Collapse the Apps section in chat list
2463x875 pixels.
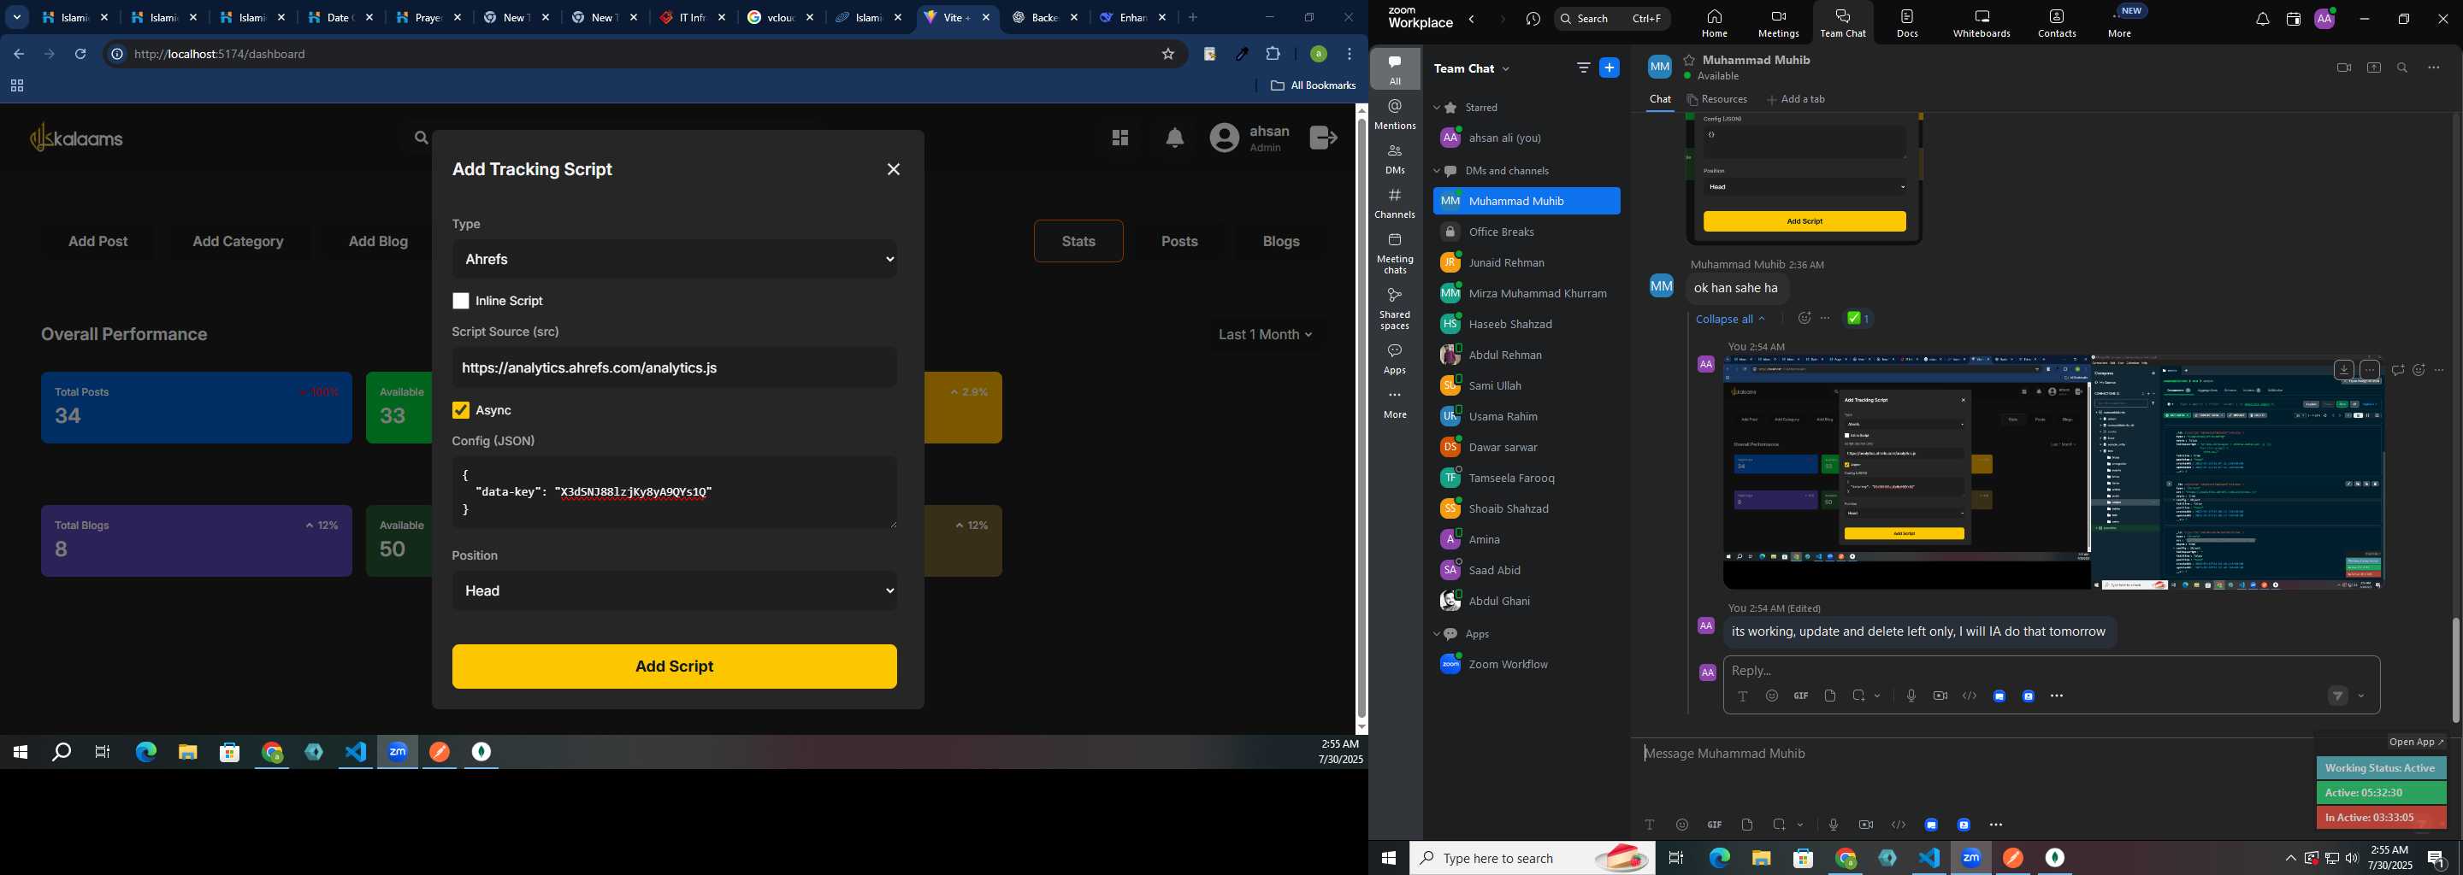point(1436,634)
